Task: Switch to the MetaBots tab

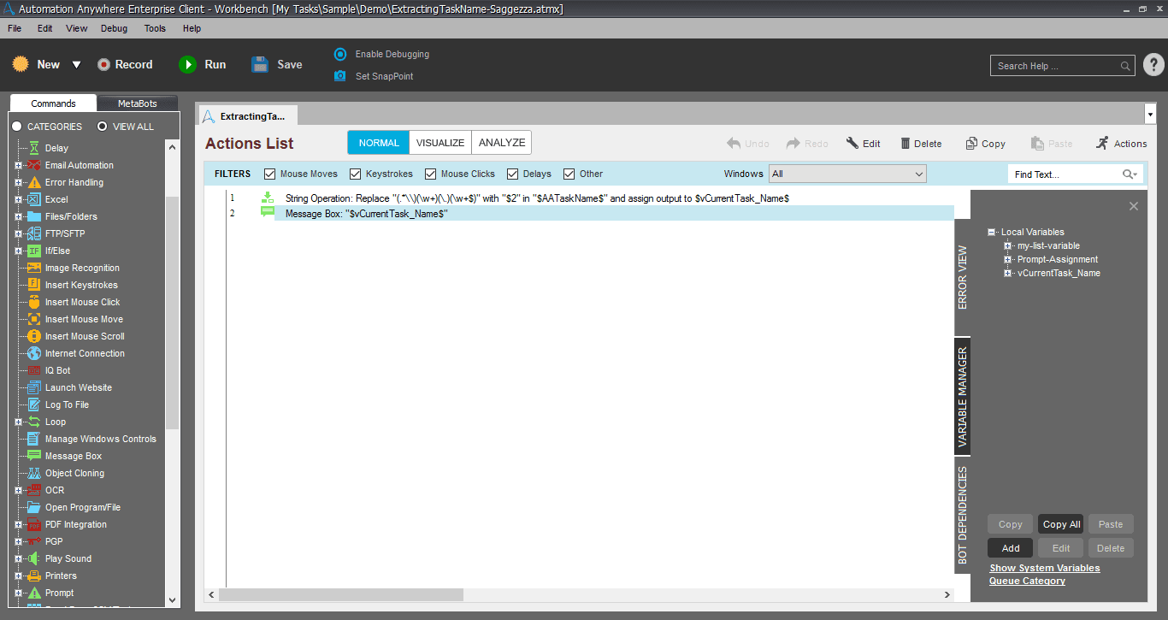Action: (x=138, y=103)
